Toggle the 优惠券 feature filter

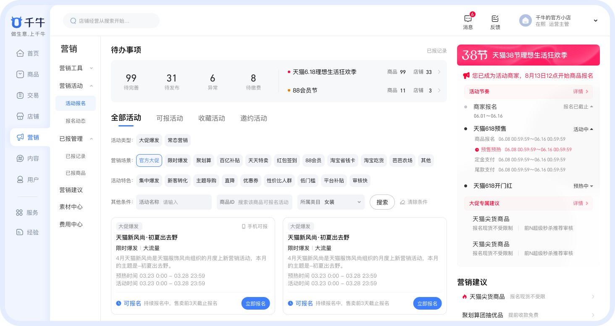252,181
